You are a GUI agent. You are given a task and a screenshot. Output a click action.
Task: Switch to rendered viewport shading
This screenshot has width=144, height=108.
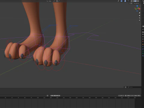point(138,1)
